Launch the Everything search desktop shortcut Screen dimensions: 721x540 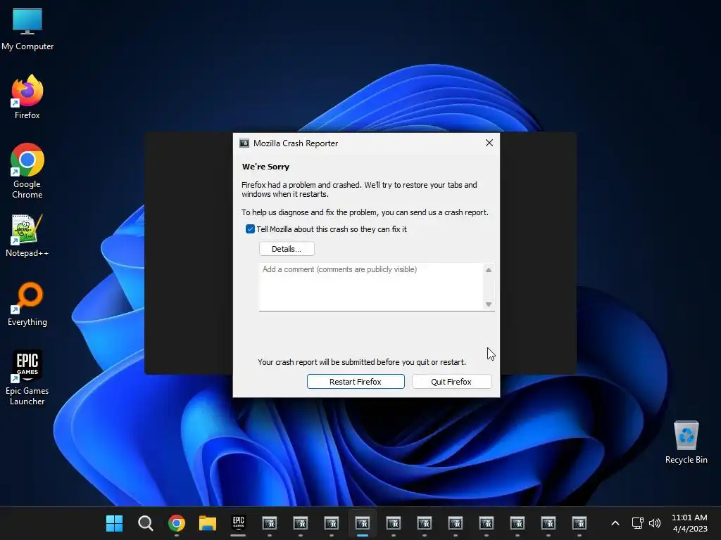point(27,304)
